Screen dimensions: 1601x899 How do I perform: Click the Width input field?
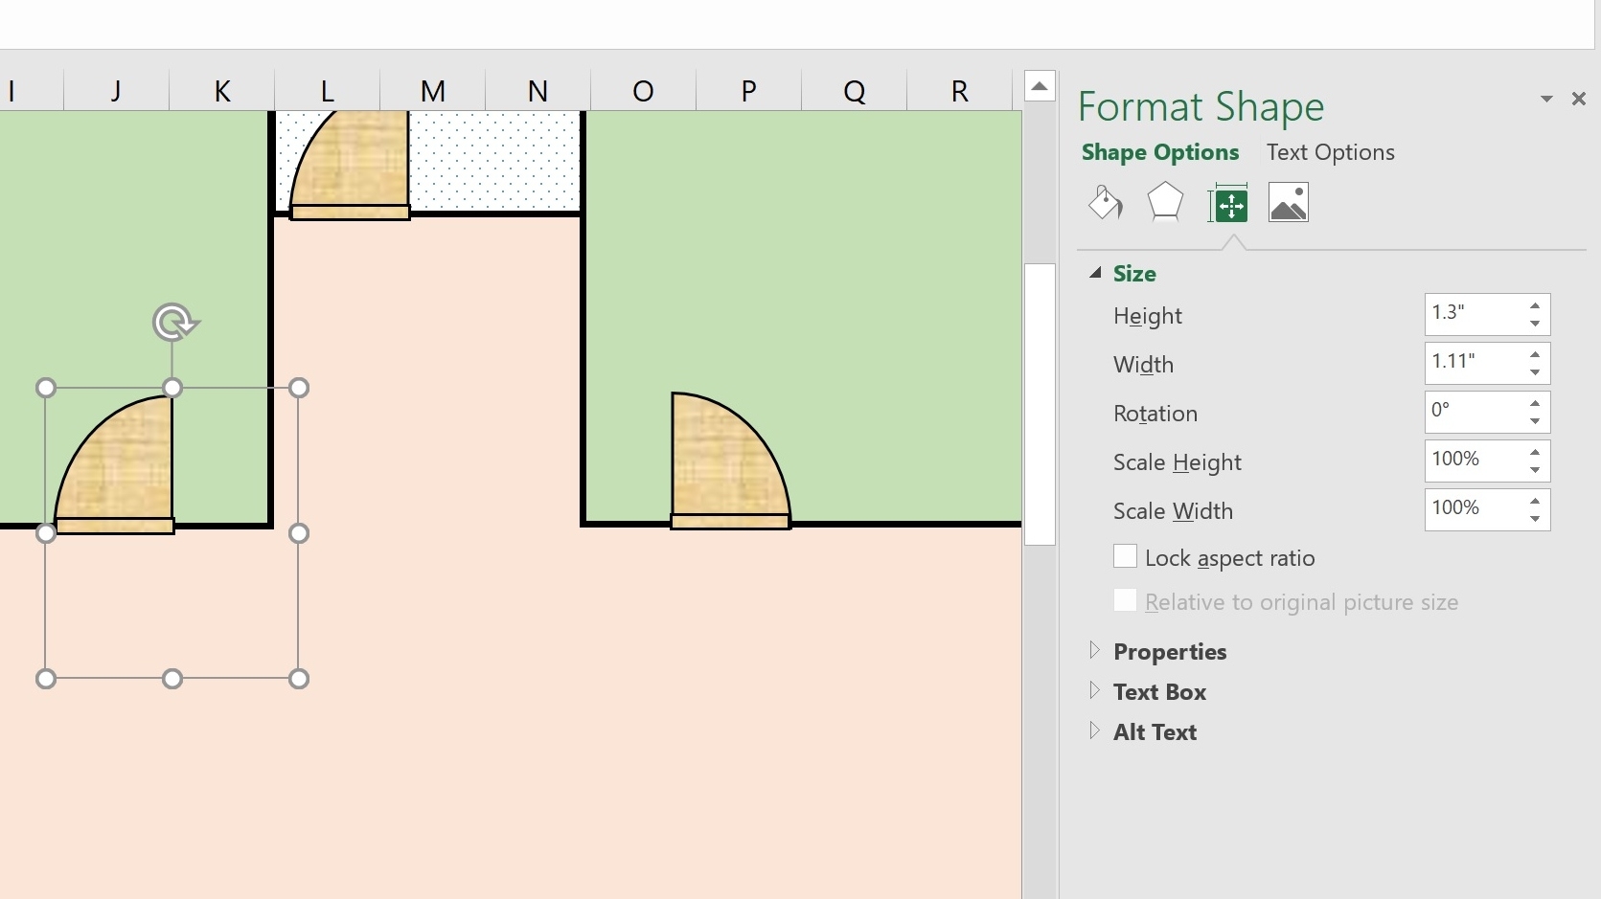pos(1472,363)
